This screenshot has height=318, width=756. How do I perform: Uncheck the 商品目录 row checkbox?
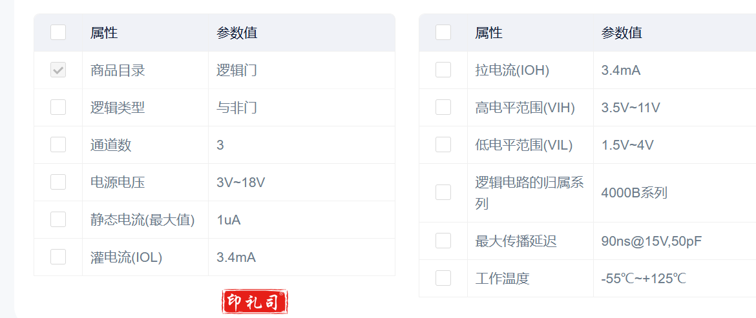pyautogui.click(x=58, y=70)
